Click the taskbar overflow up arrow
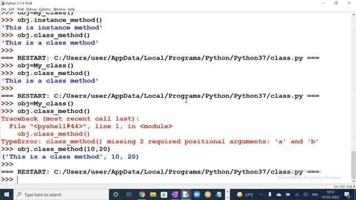The width and height of the screenshot is (356, 200). [x=227, y=192]
